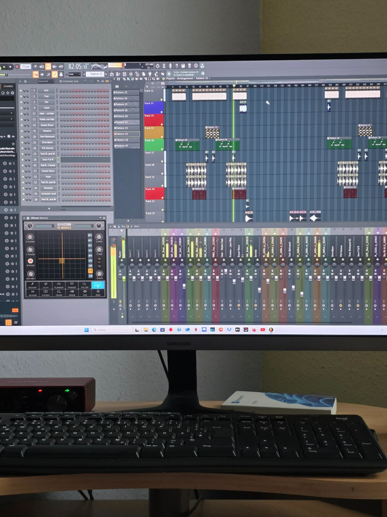Viewport: 387px width, 517px height.
Task: Open the Pattern 35 selector dropdown
Action: (x=95, y=74)
